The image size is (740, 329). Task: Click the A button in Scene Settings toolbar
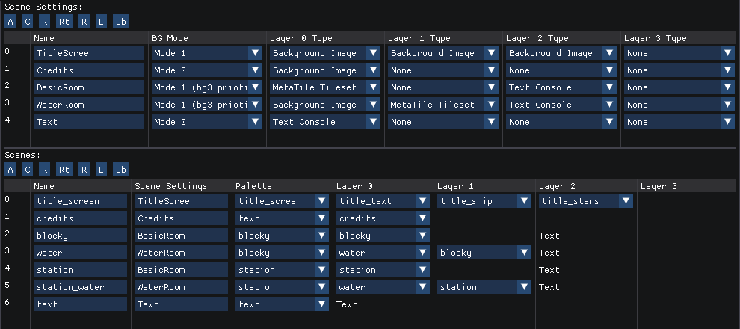10,22
